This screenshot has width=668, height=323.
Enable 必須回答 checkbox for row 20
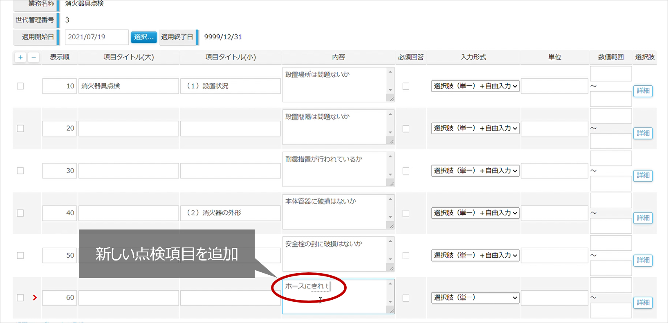406,129
